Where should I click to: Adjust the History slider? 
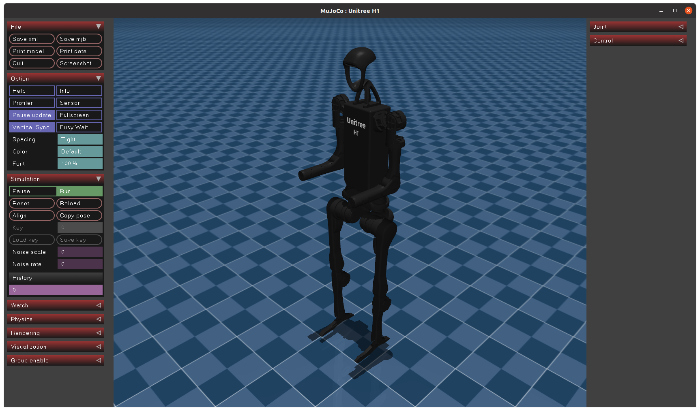click(x=56, y=290)
